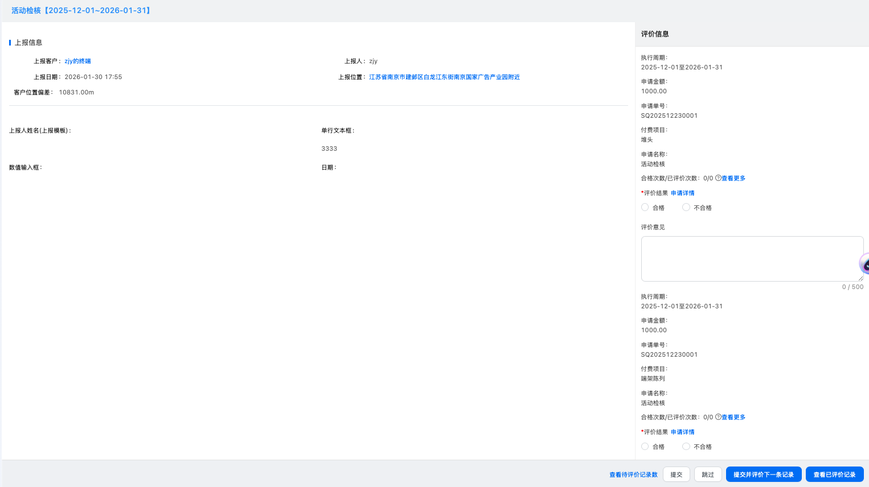Click the deviation value 10831.00m
869x487 pixels.
click(x=76, y=92)
